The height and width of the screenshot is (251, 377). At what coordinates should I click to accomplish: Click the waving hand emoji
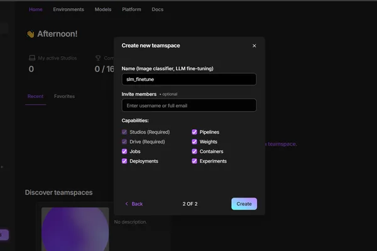(31, 34)
